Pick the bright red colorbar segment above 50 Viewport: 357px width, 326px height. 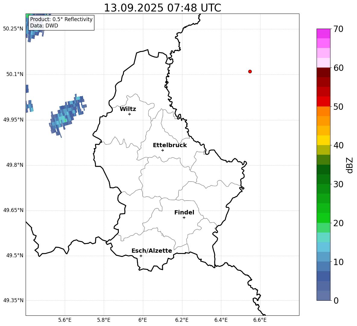pyautogui.click(x=323, y=102)
